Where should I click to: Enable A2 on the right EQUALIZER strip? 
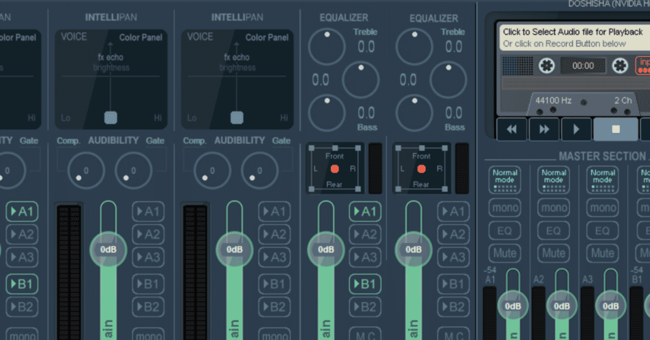tap(453, 234)
